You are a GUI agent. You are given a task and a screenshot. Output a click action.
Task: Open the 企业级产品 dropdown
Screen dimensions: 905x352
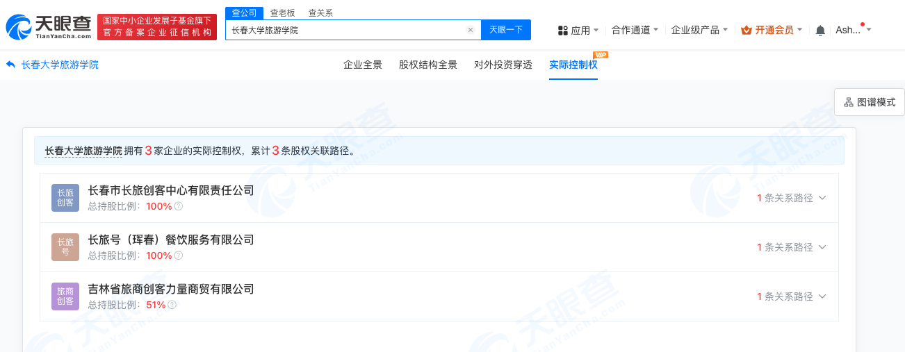[x=700, y=30]
